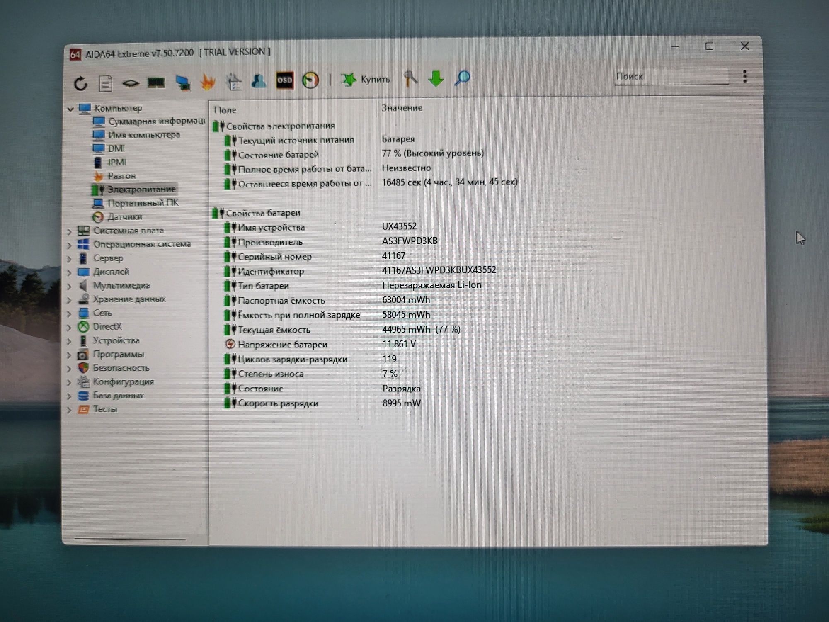Select the Конфигурация tree entry
Screen dimensions: 829x622
pos(116,381)
